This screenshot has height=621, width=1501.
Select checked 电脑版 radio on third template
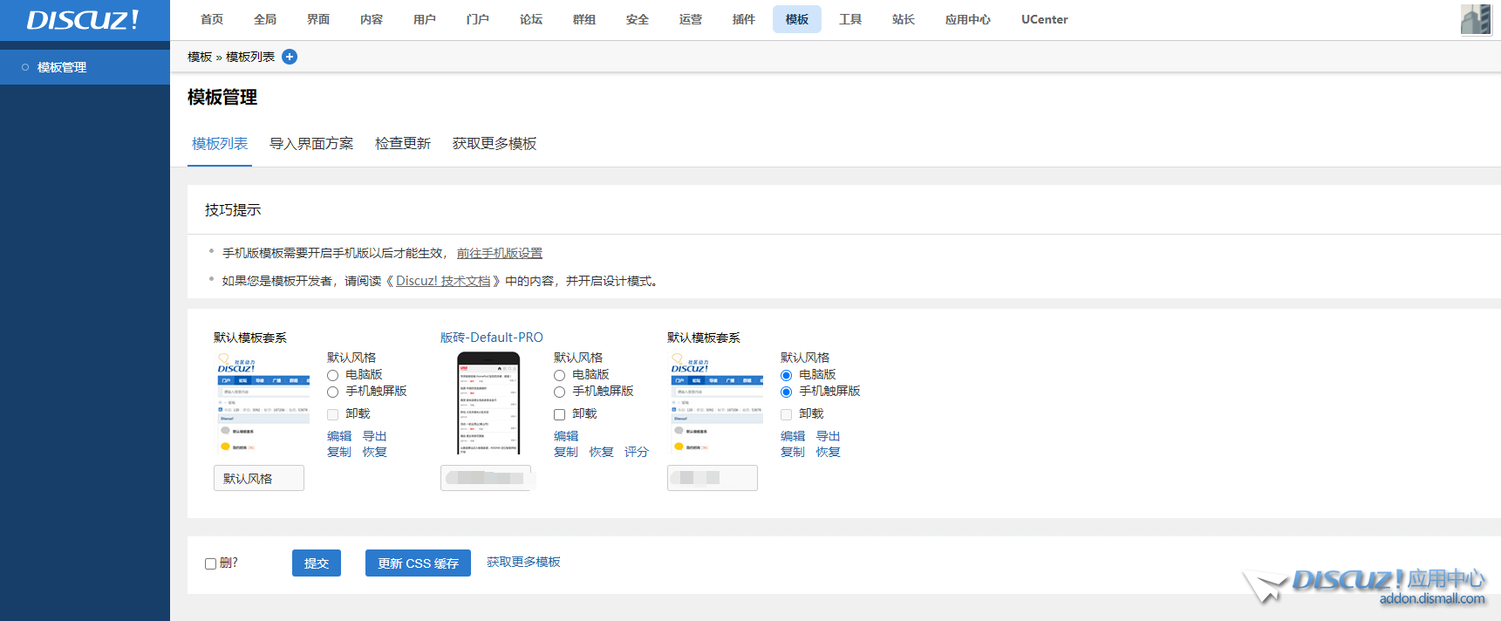(786, 375)
